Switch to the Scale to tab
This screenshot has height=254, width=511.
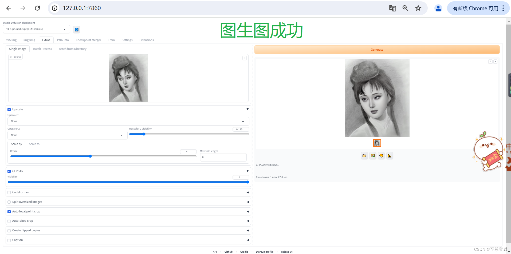tap(34, 144)
